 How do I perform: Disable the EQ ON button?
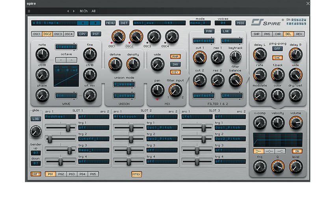(297, 151)
